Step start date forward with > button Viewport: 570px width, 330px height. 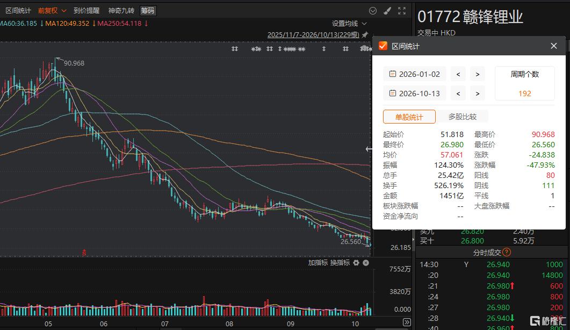pyautogui.click(x=477, y=74)
